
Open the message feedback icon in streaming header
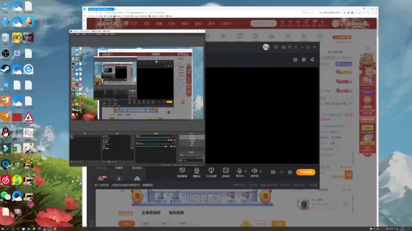click(x=276, y=47)
